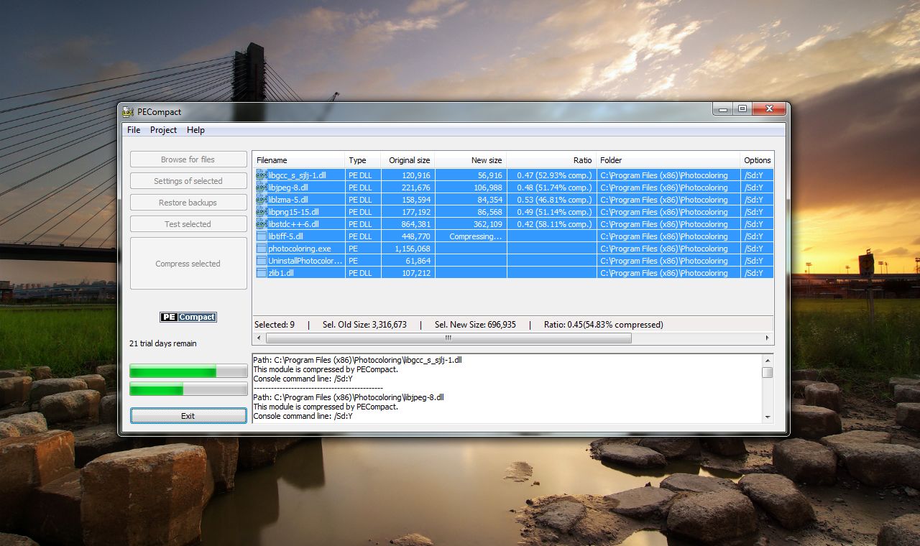The image size is (920, 546).
Task: Click file icon of libjpeg-8.dll row
Action: (x=262, y=187)
